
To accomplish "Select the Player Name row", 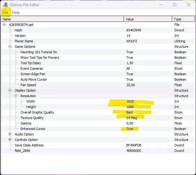I will [x=98, y=41].
